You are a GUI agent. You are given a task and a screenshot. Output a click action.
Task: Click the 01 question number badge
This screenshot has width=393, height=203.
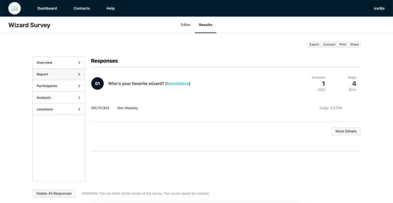pos(97,84)
